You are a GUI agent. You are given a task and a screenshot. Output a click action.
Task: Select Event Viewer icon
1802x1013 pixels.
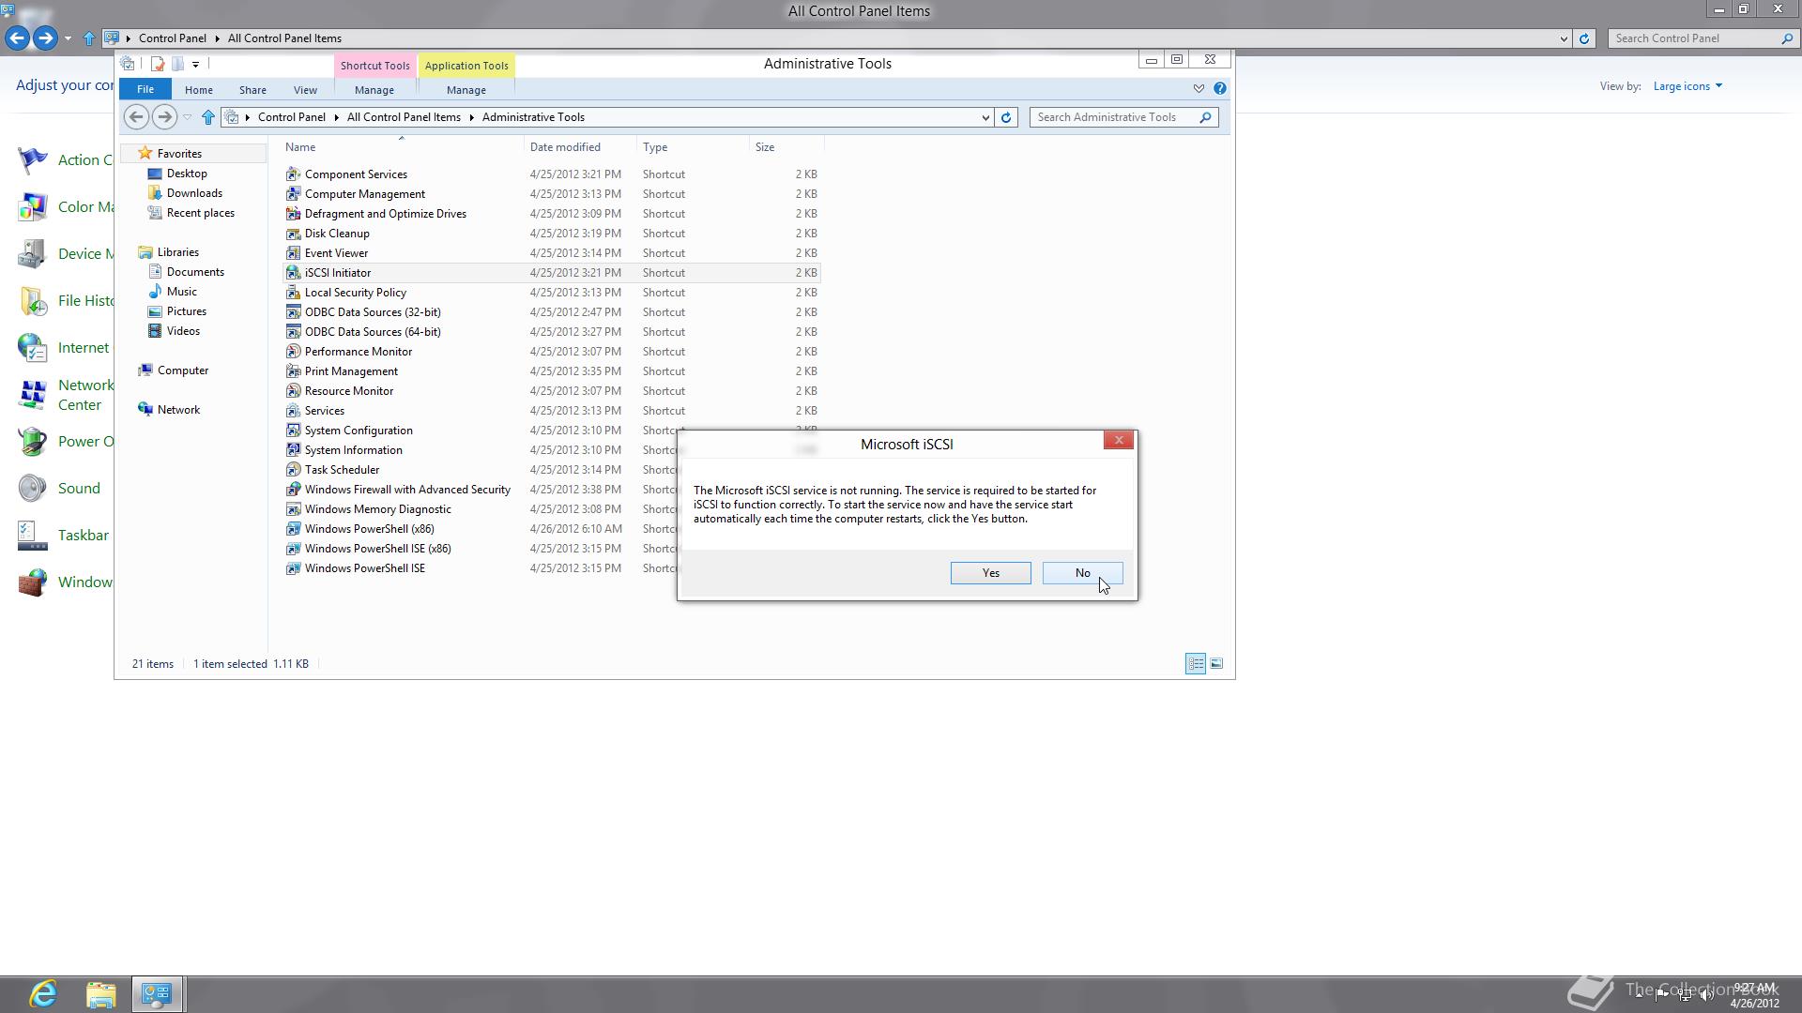click(293, 253)
